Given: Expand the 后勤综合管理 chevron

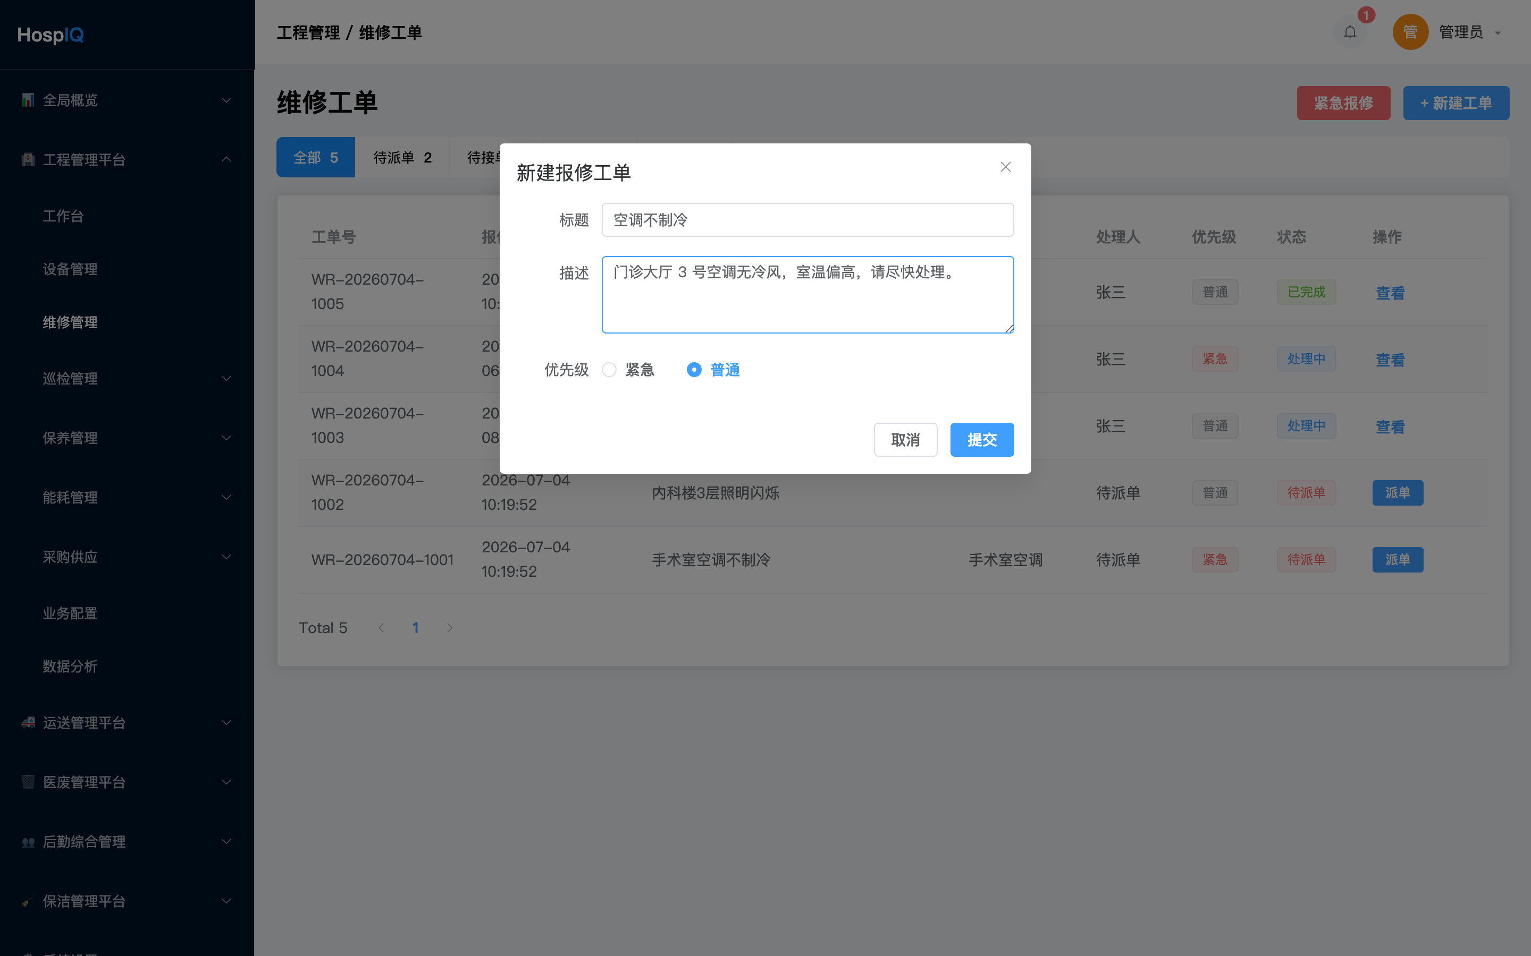Looking at the screenshot, I should coord(226,842).
